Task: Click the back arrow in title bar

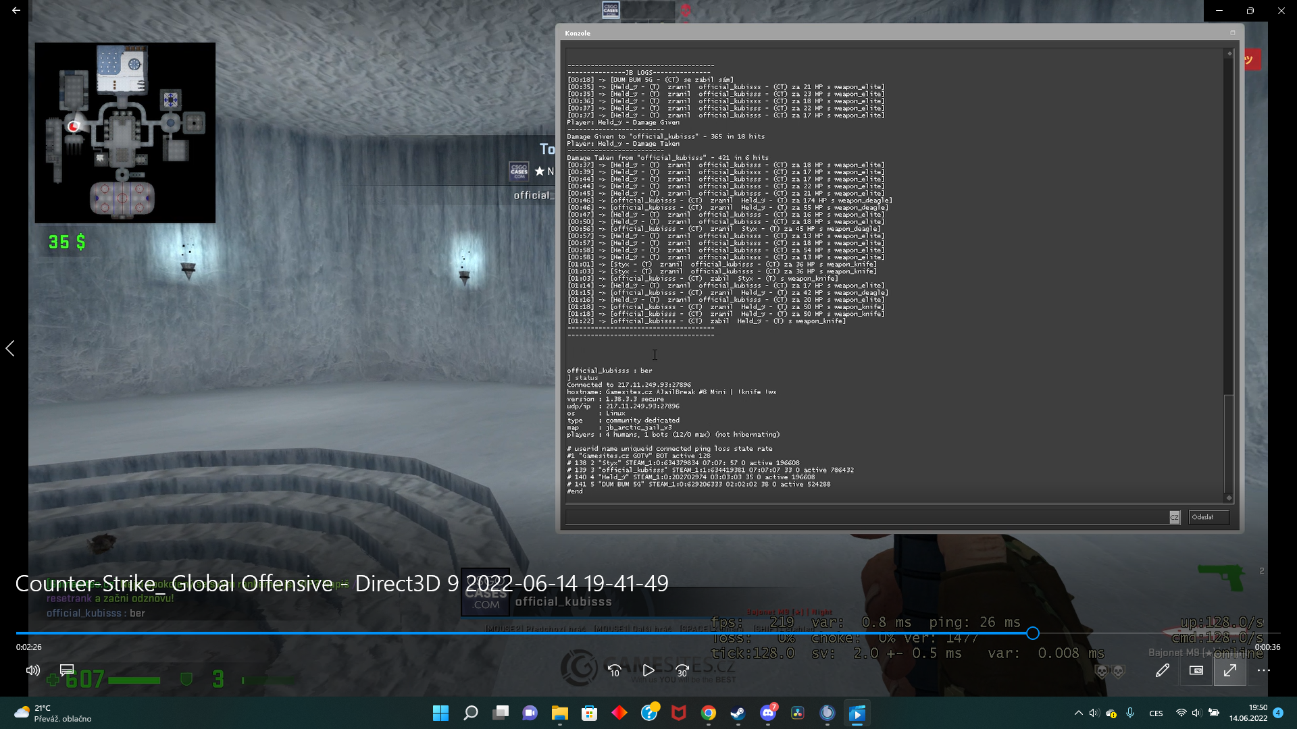Action: tap(16, 10)
